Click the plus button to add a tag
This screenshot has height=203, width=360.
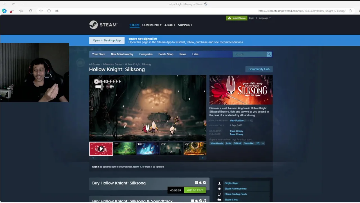coord(263,143)
